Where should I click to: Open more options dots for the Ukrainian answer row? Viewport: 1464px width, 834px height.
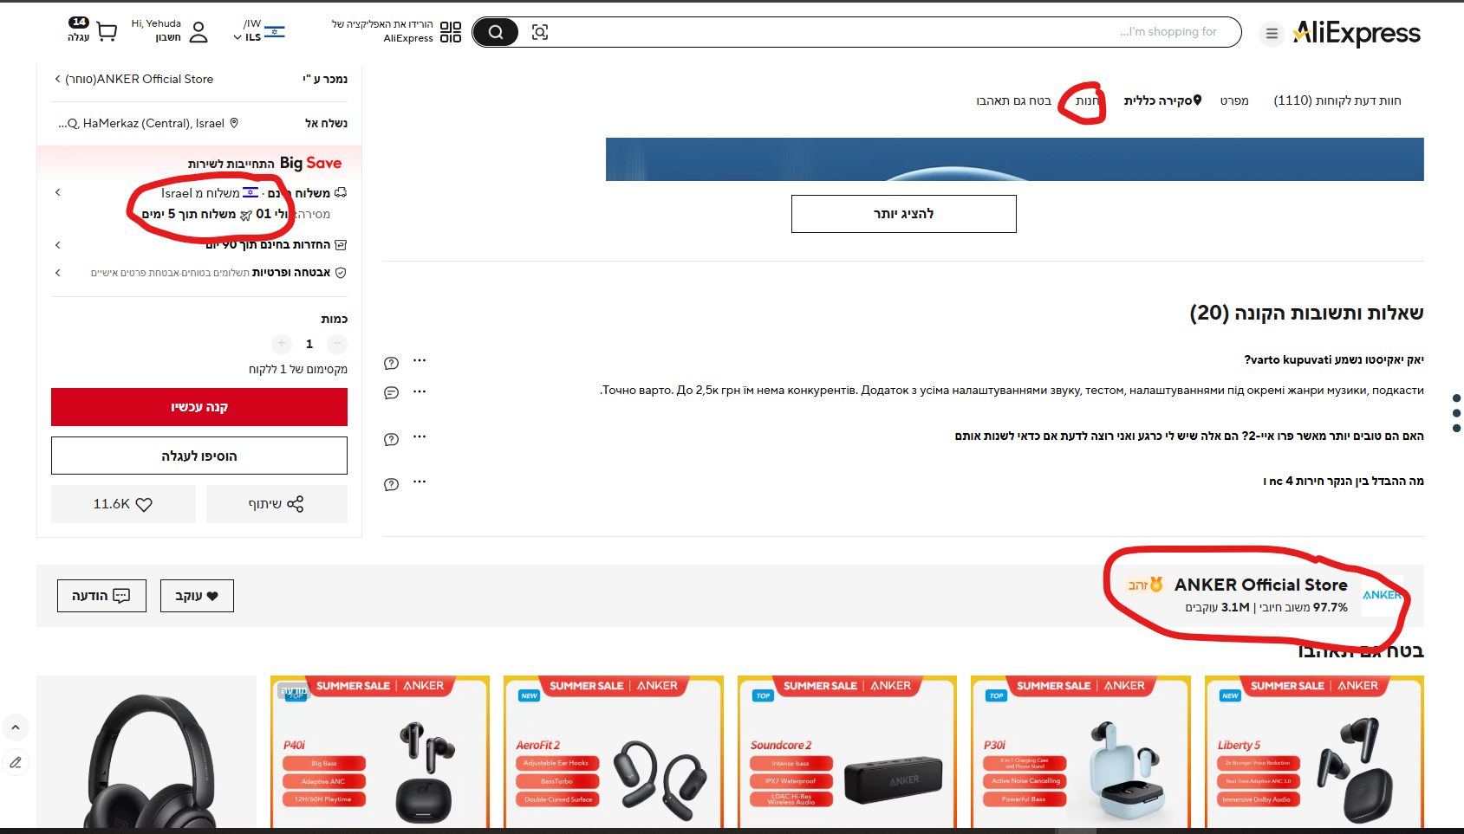tap(420, 391)
